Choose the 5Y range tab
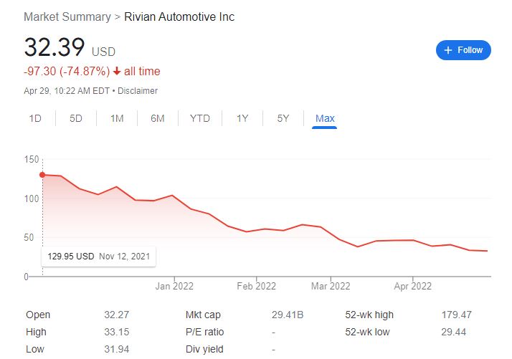The height and width of the screenshot is (359, 512). pos(283,118)
